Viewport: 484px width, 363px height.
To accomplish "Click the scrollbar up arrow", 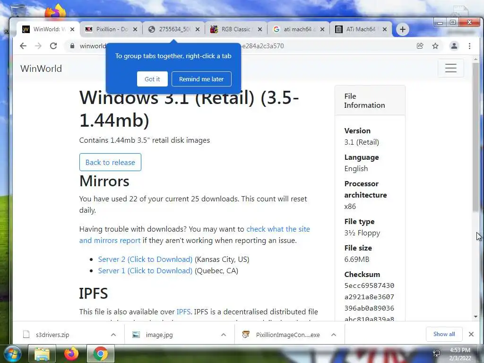I will (x=475, y=59).
